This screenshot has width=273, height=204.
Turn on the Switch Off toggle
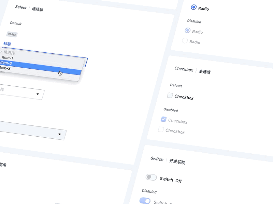click(151, 177)
